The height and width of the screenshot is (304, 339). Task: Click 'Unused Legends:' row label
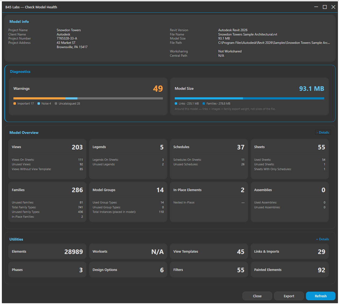(104, 164)
